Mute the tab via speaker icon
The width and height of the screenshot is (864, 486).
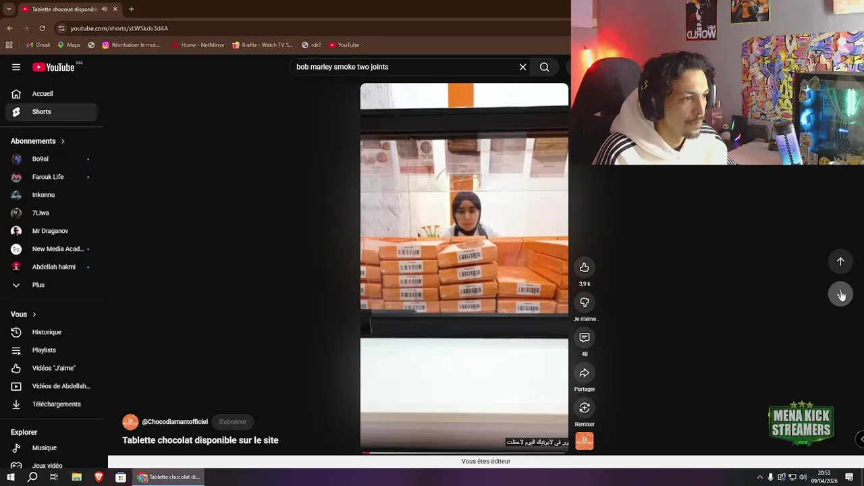click(x=104, y=9)
